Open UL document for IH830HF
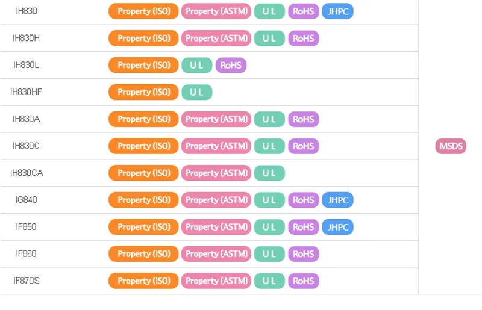Viewport: 482px width, 310px height. [x=196, y=92]
